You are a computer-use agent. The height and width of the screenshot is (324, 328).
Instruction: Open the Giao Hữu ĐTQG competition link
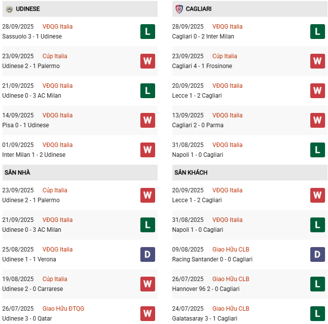pyautogui.click(x=63, y=309)
